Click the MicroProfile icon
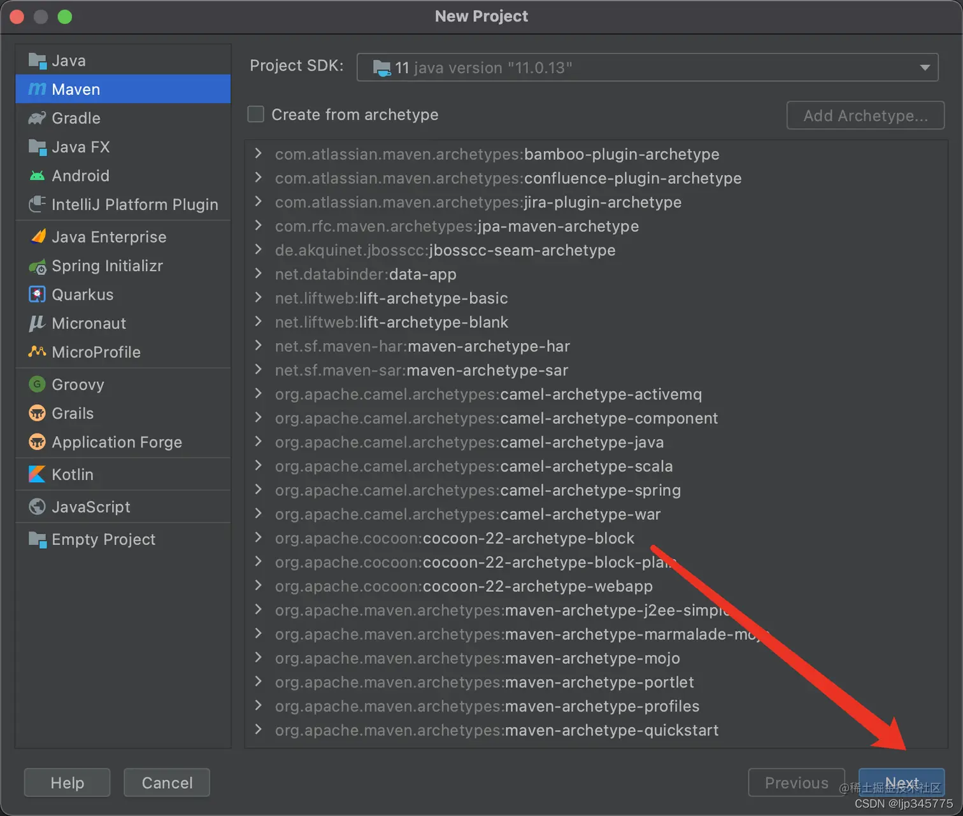Viewport: 963px width, 816px height. 38,351
